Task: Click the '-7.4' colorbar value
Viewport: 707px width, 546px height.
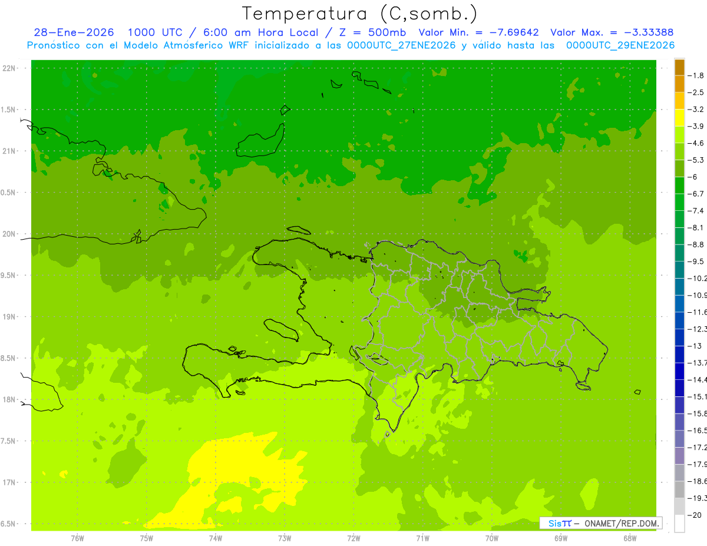Action: [696, 211]
